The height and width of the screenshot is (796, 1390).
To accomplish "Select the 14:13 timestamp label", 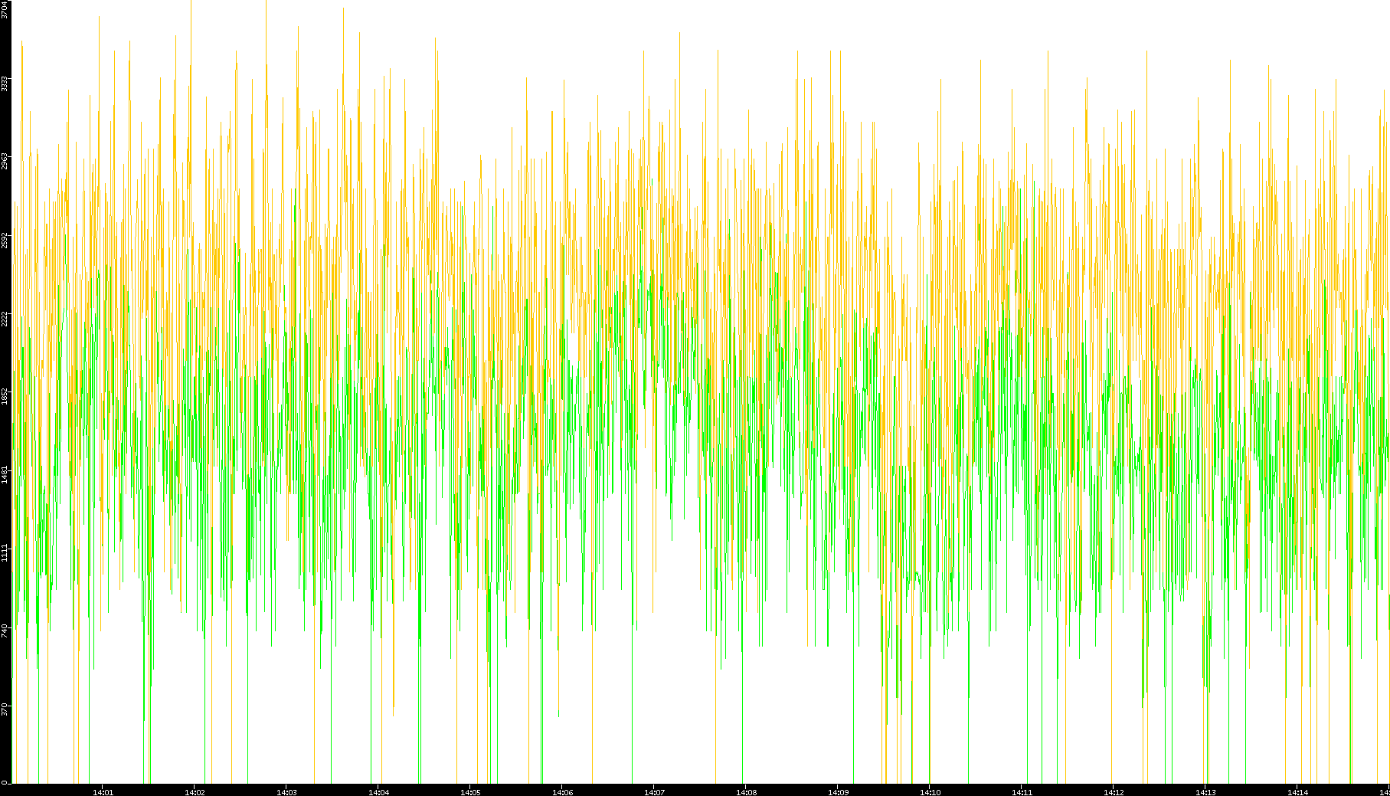I will coord(1205,791).
